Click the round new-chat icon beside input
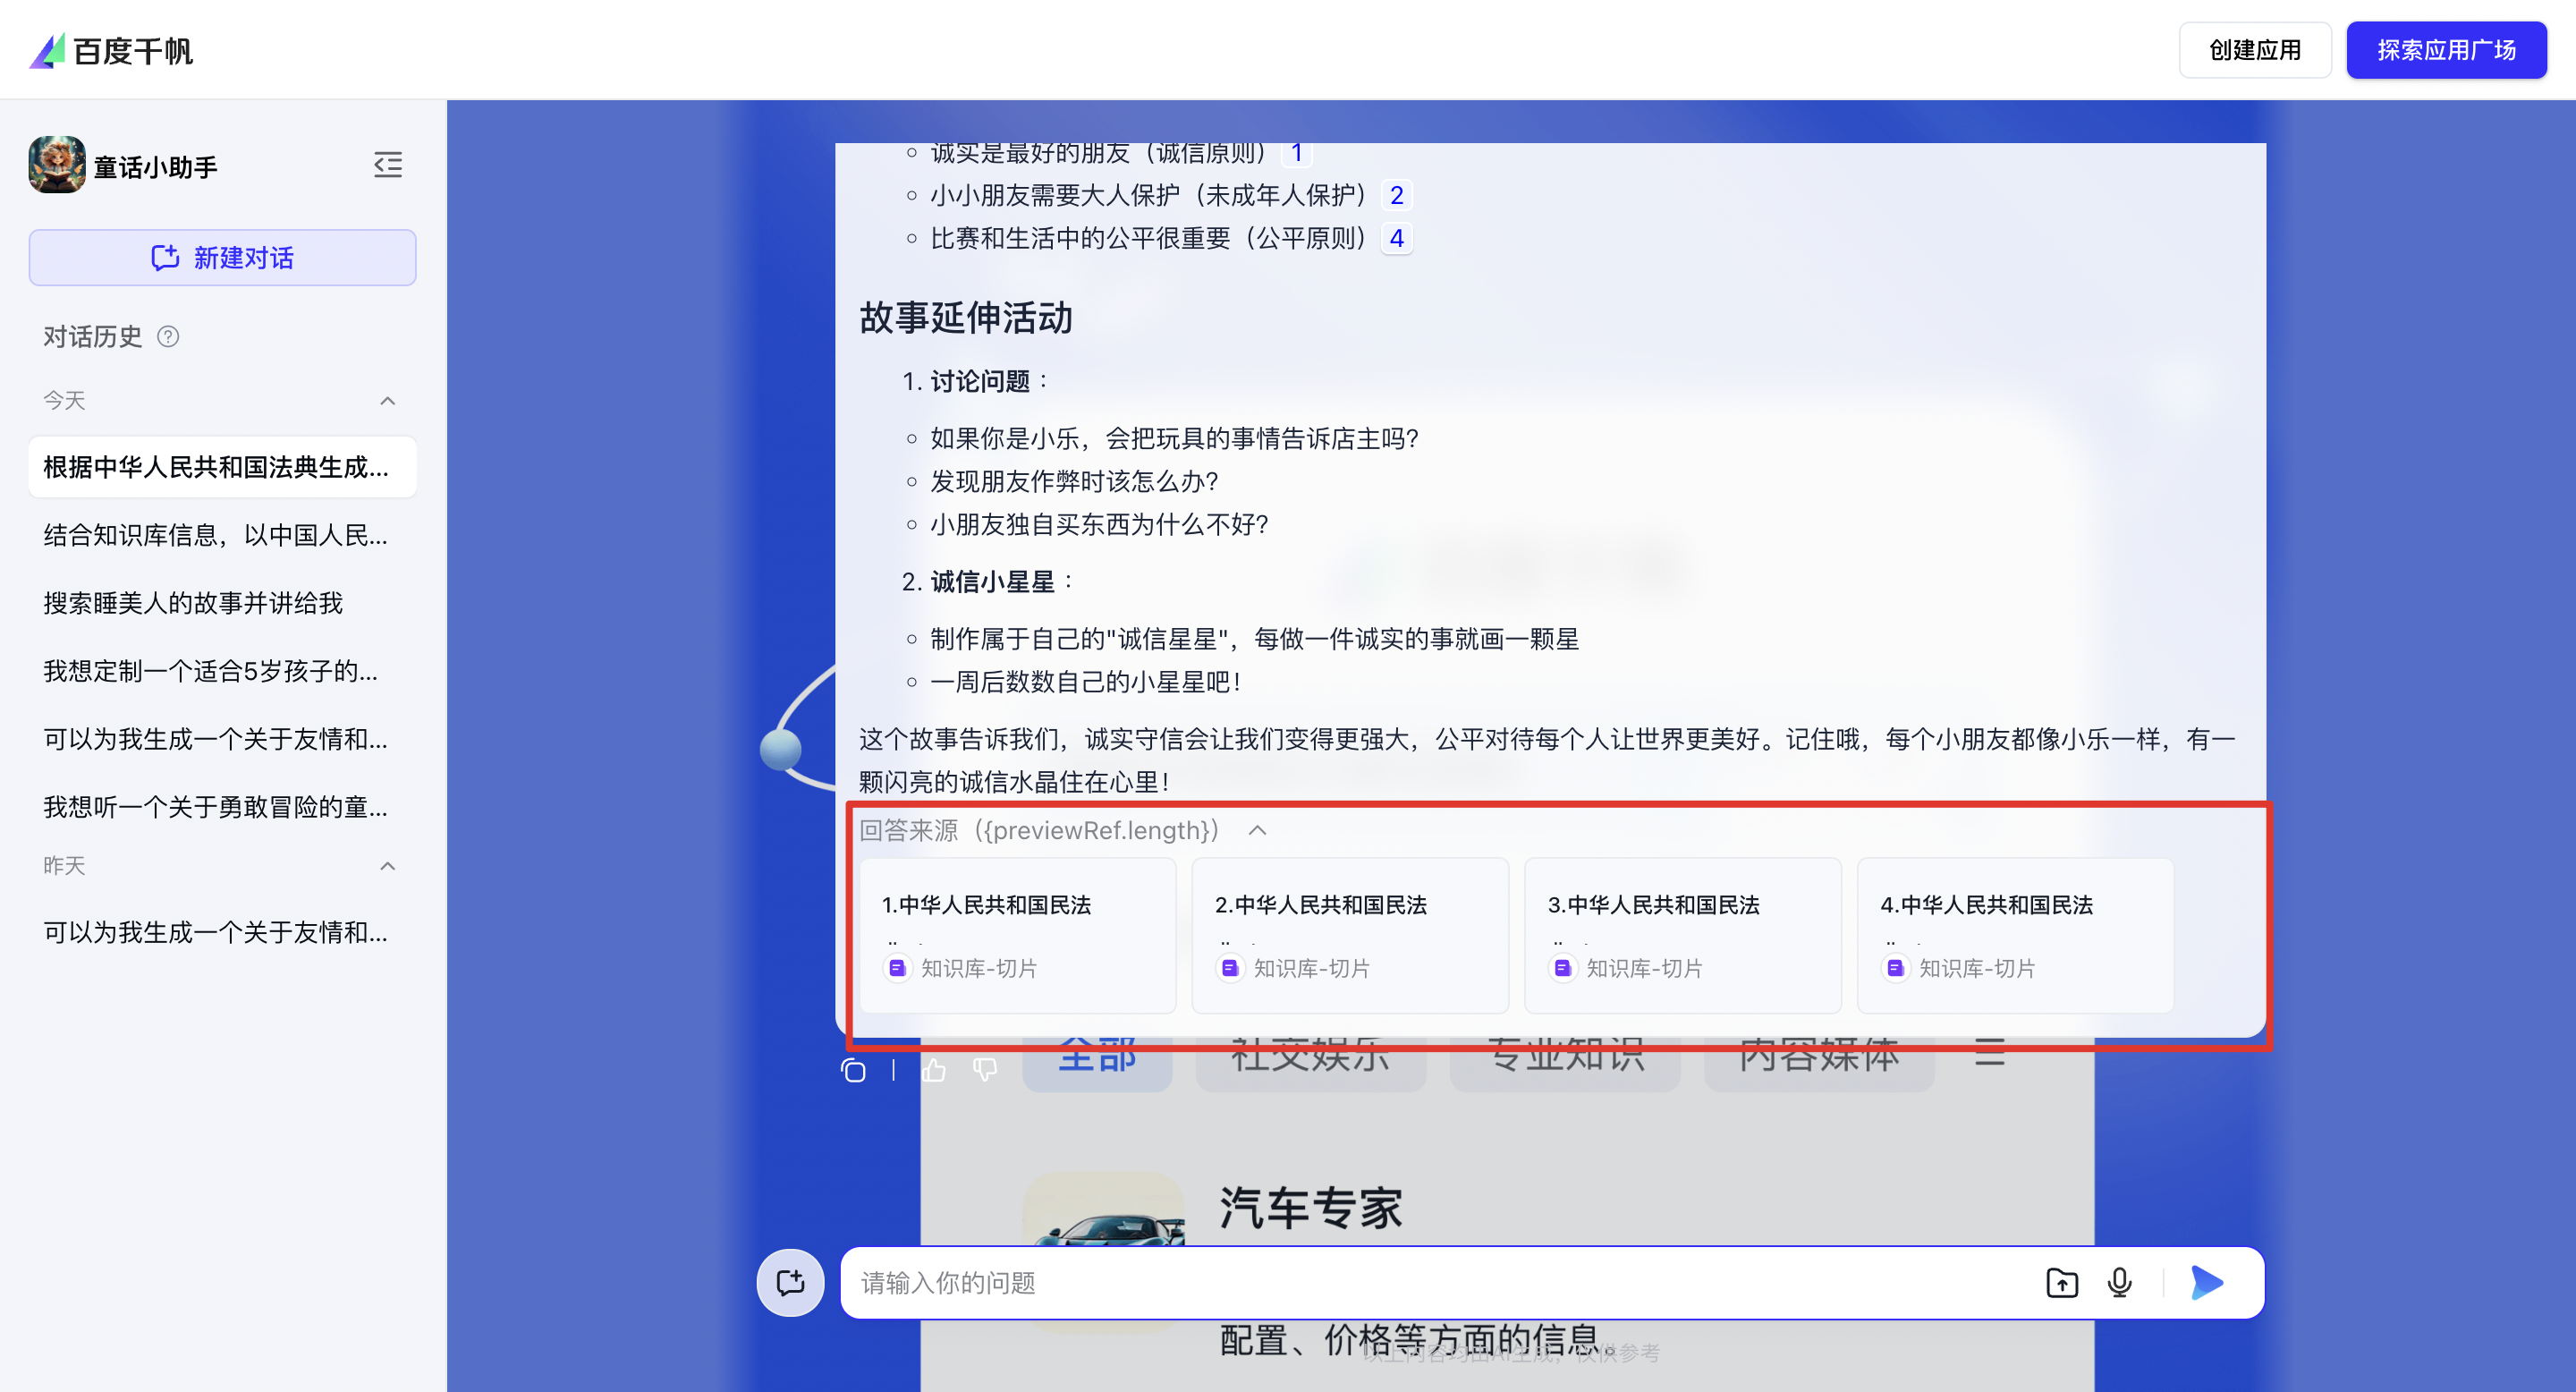Screen dimensions: 2576x1392 (790, 1282)
